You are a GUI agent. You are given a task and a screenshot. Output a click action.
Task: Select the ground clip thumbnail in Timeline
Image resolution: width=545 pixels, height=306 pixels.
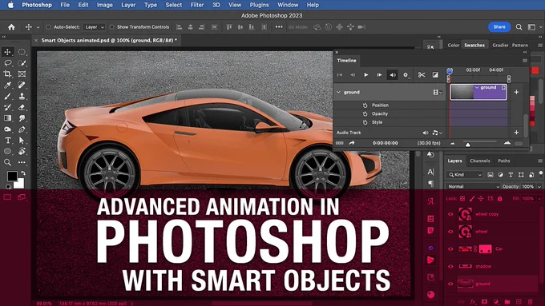point(462,92)
